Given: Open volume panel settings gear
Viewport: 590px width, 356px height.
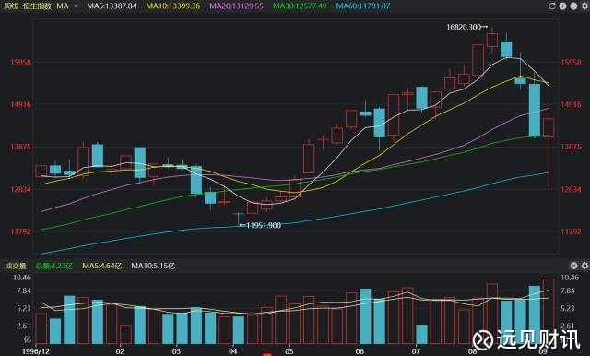Looking at the screenshot, I should [584, 266].
